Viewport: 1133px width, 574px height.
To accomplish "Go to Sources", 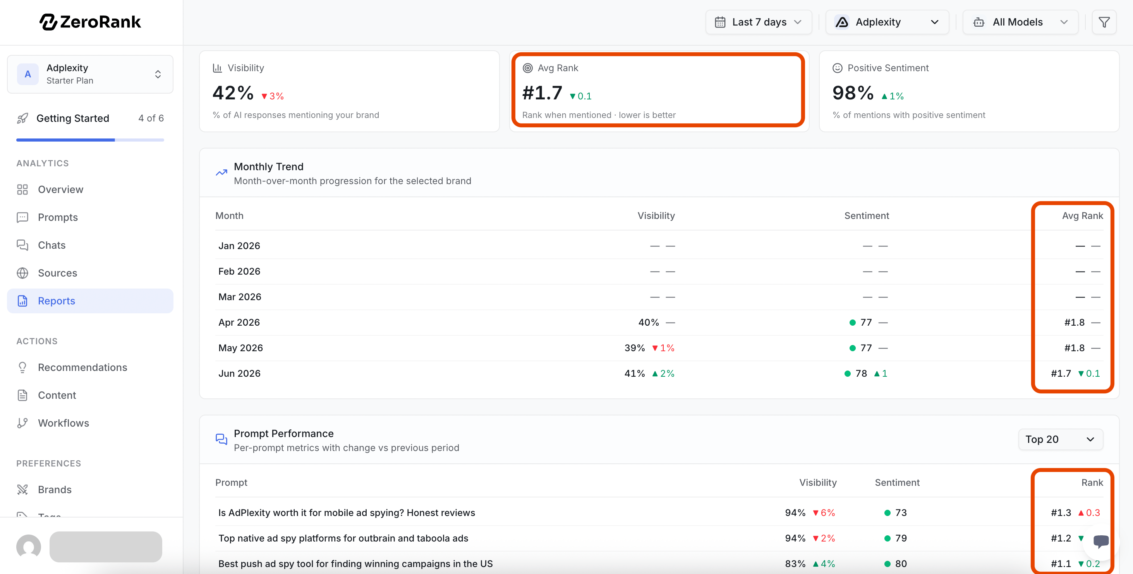I will (90, 273).
